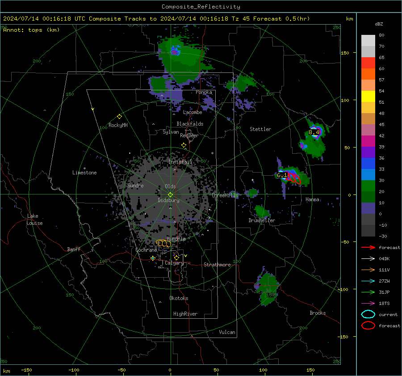Click the Innisfail city label

(x=180, y=162)
